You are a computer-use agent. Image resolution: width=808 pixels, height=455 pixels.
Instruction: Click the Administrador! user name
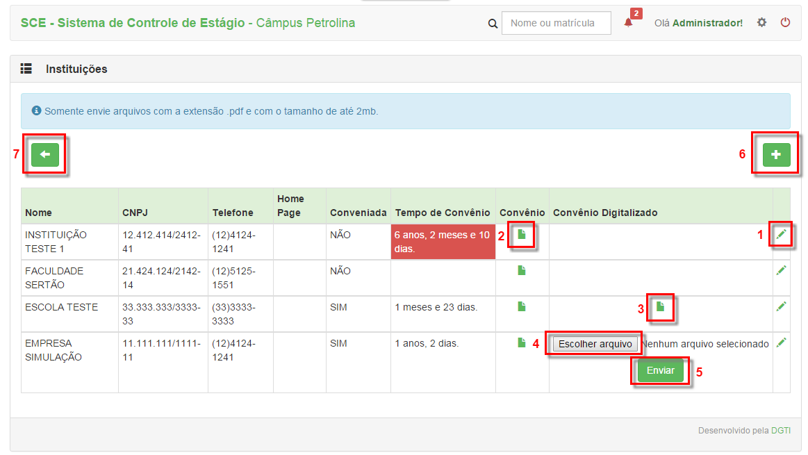[707, 23]
